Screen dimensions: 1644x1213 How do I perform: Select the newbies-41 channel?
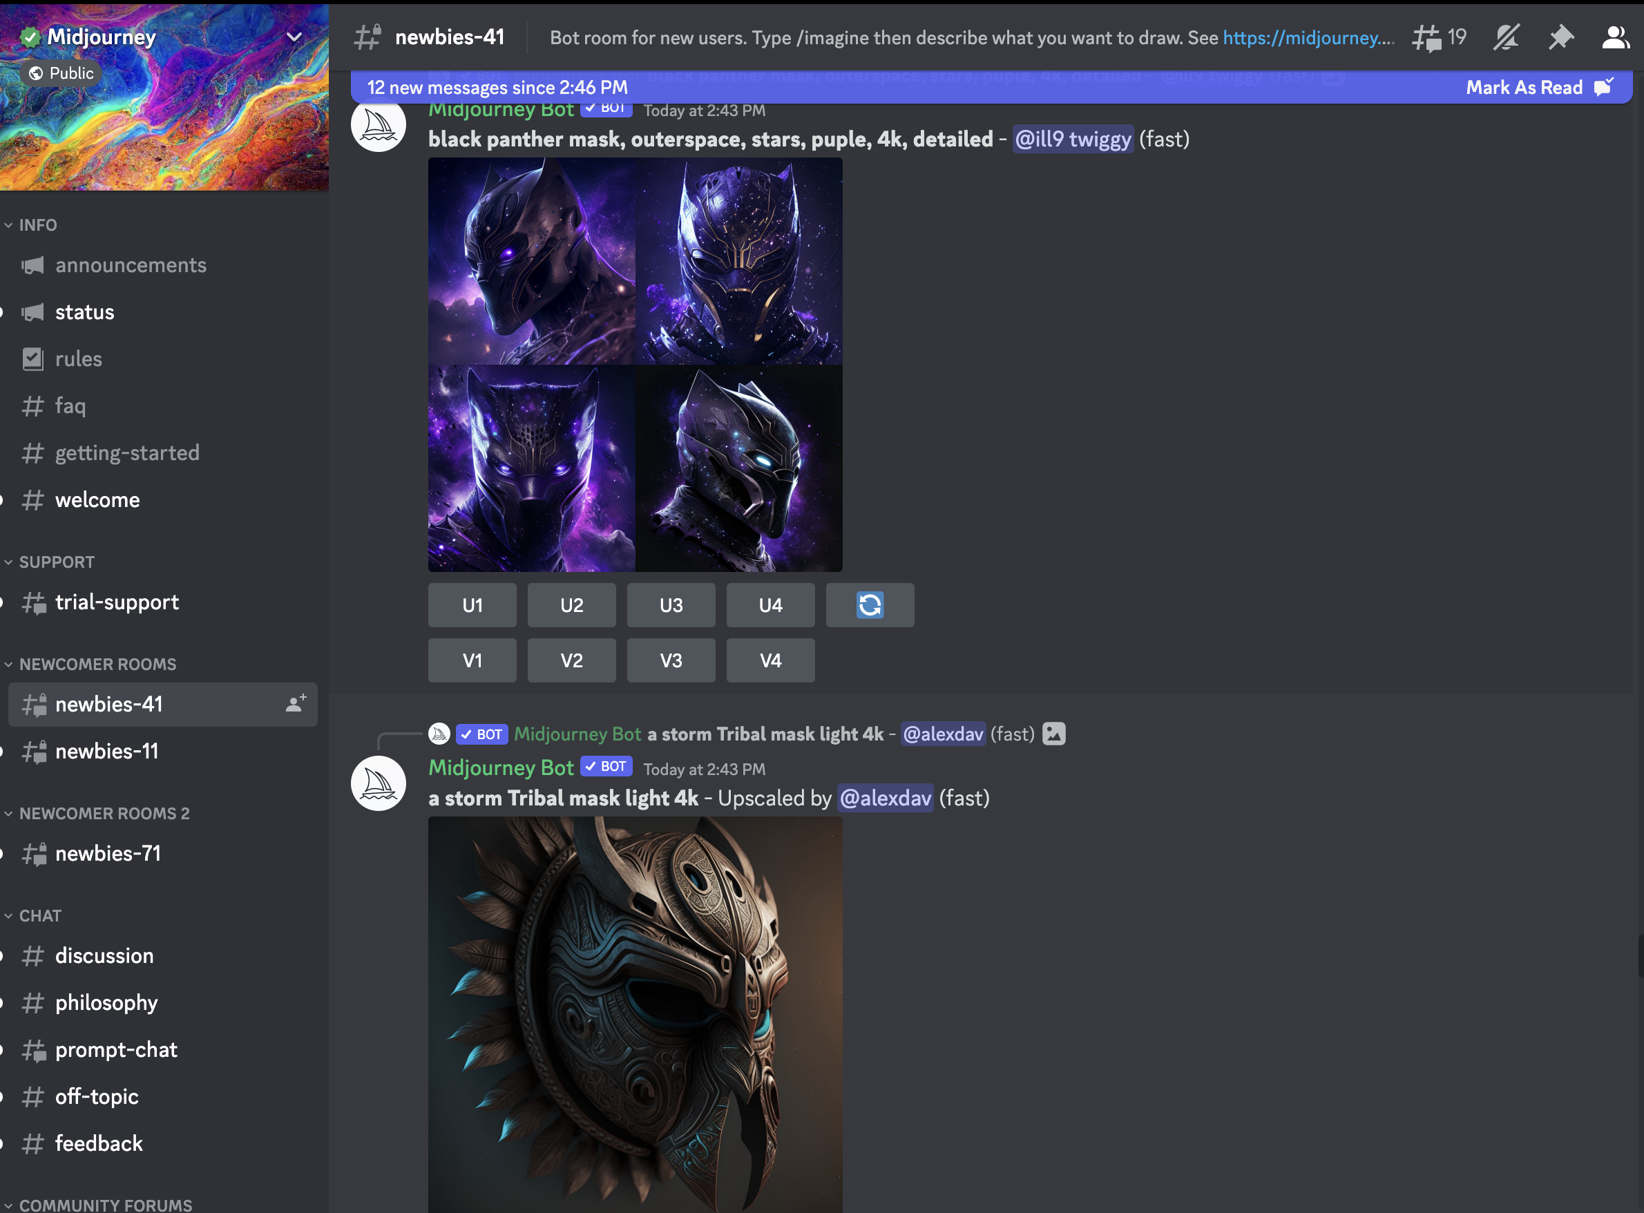[163, 704]
